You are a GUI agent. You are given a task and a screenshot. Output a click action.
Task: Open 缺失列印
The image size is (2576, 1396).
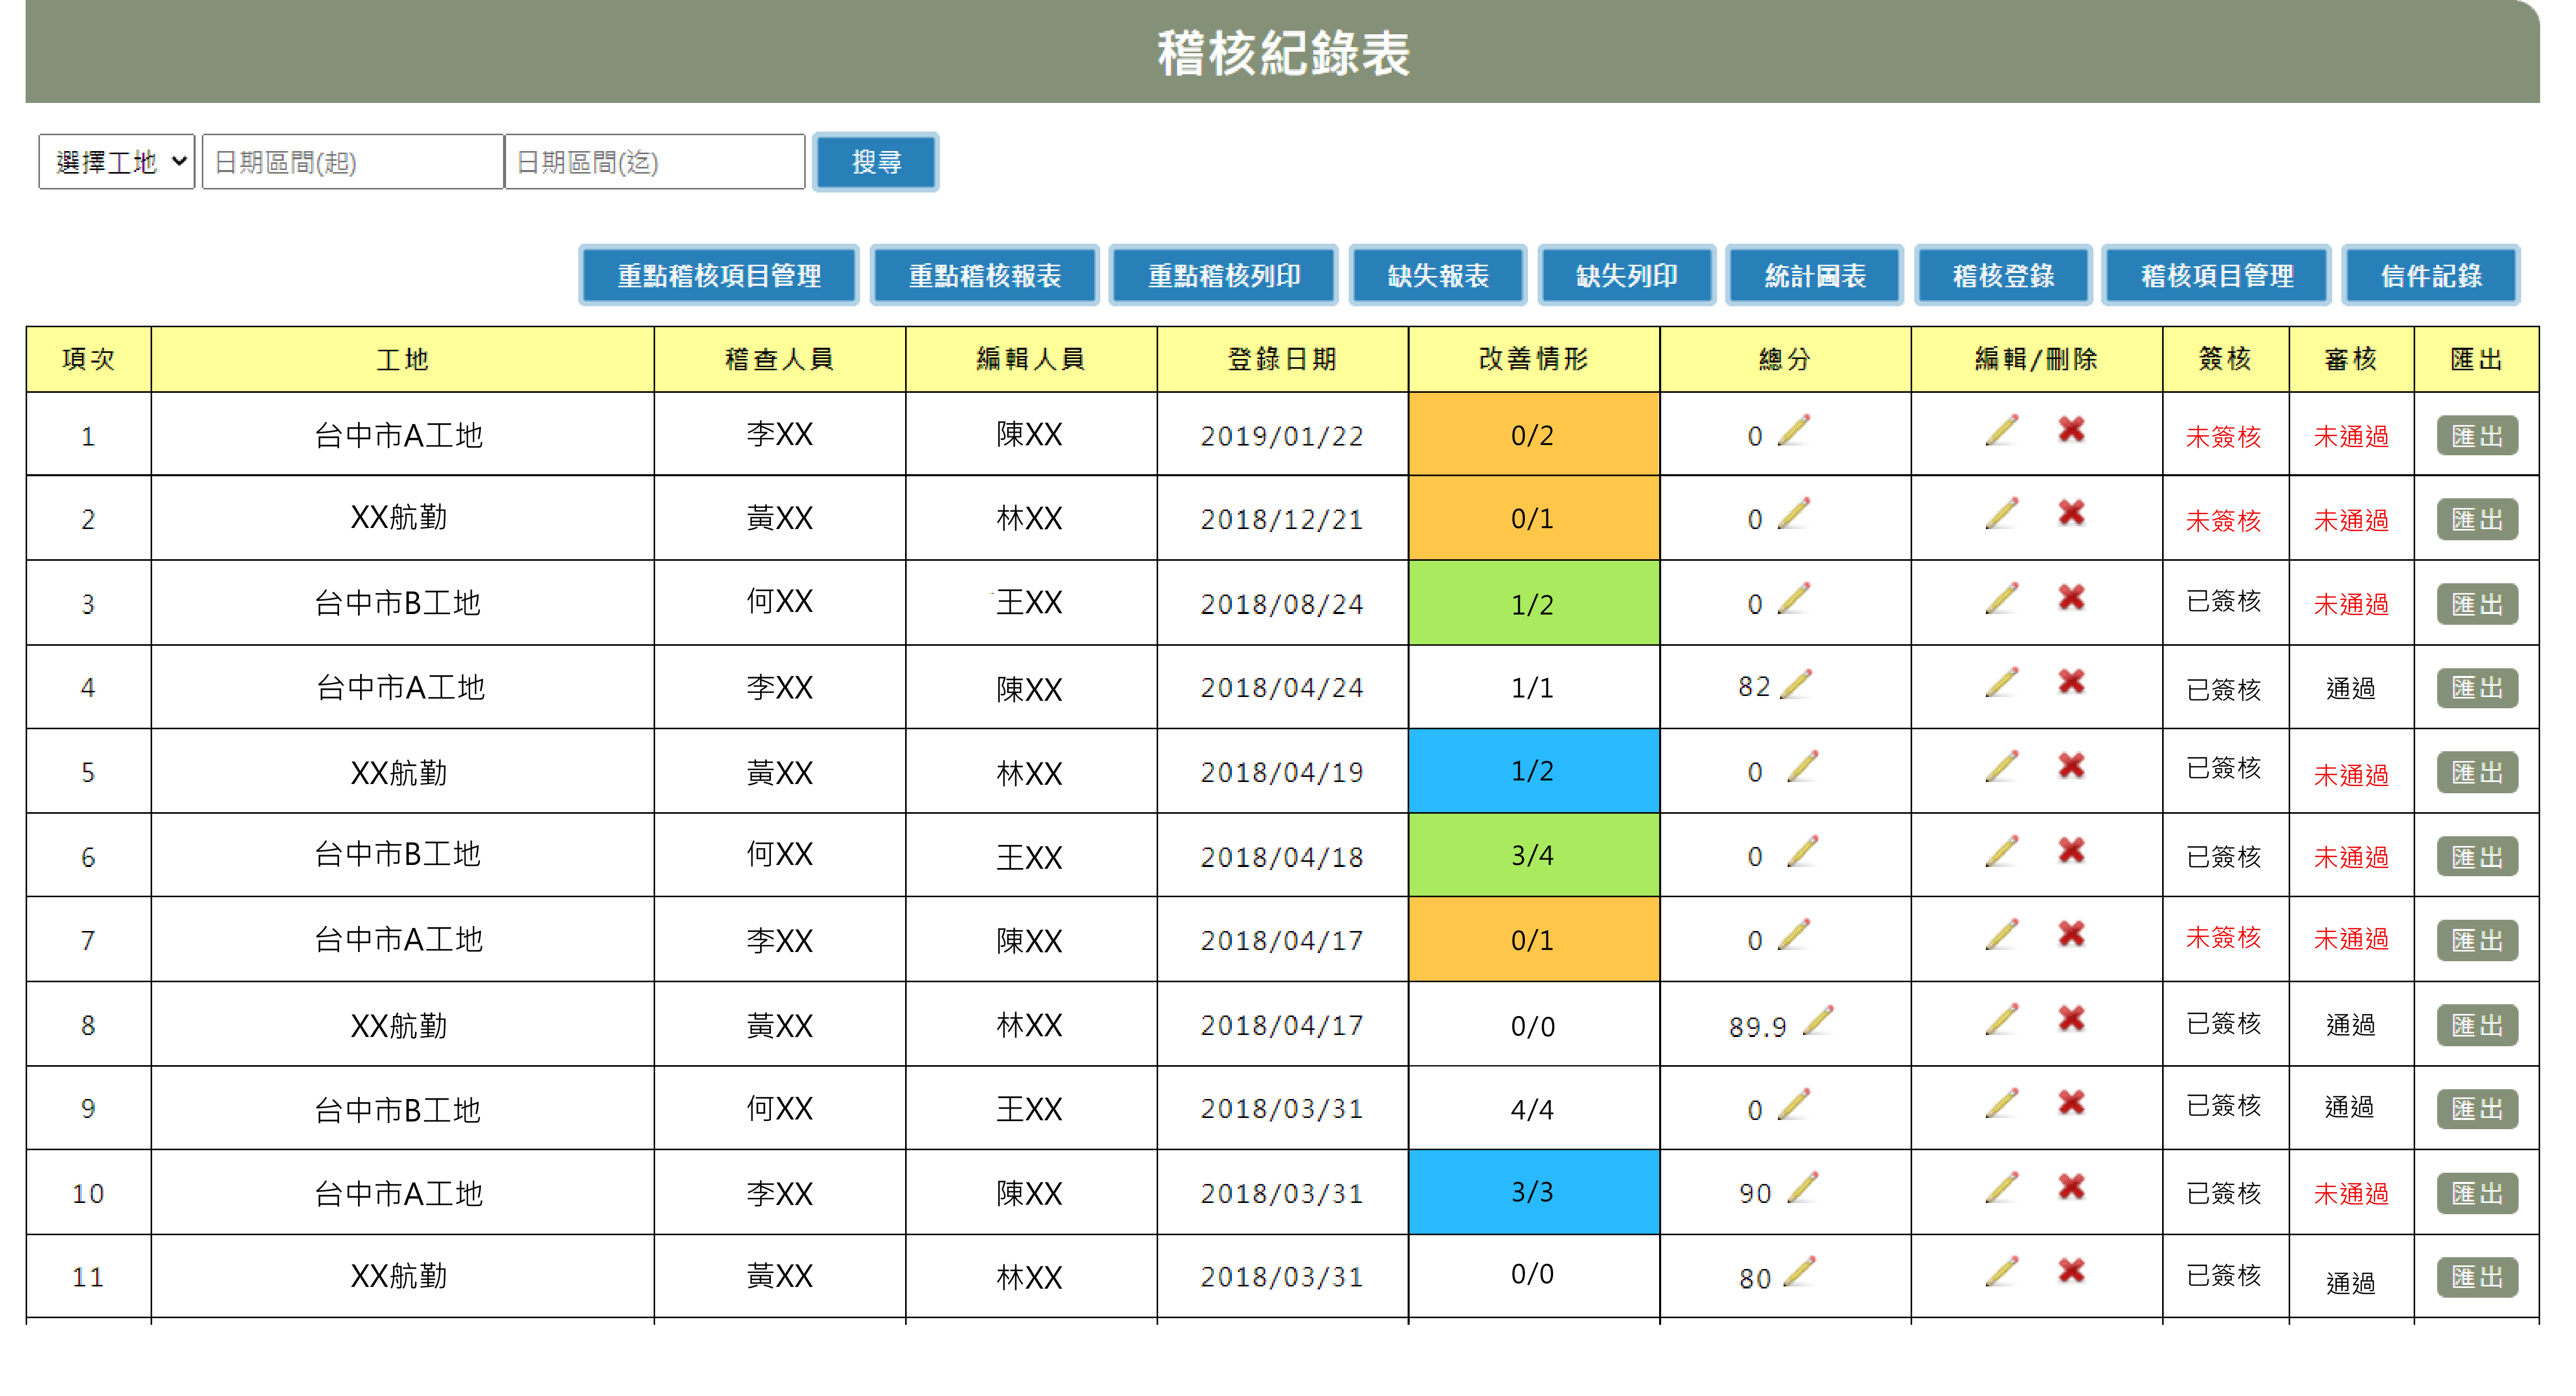(x=1627, y=275)
